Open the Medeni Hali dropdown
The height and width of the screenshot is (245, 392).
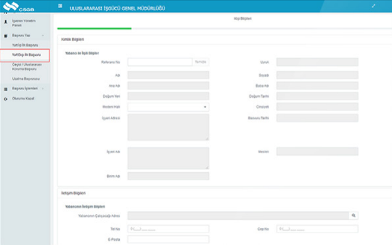[x=168, y=107]
